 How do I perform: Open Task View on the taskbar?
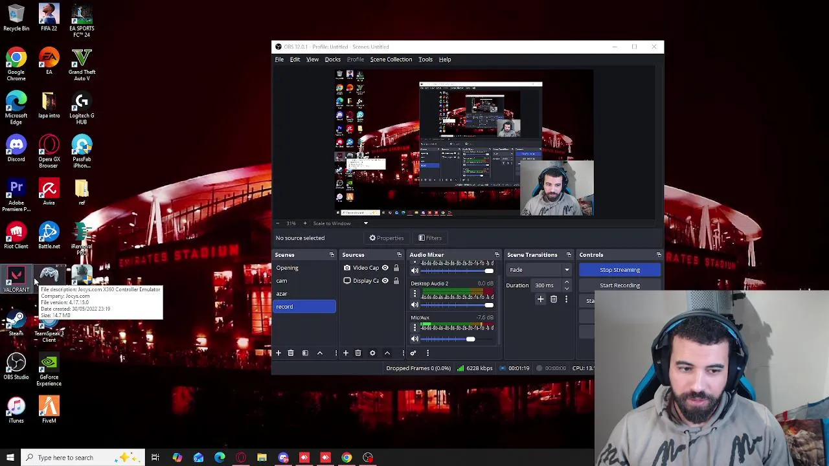tap(155, 458)
